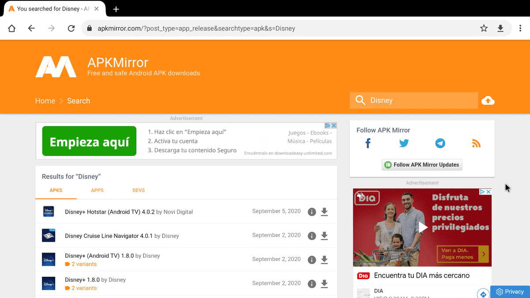The image size is (530, 298).
Task: Expand 2 variants under Disney+ (Android TV) 1.8.0
Action: pos(81,264)
